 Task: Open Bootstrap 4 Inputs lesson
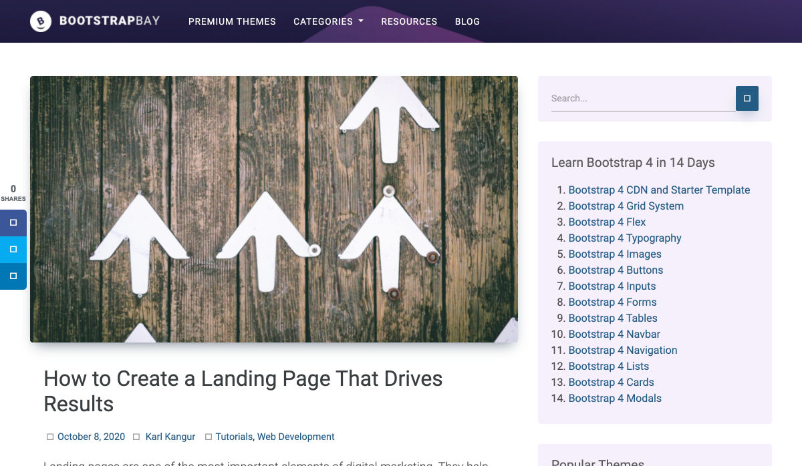point(612,286)
